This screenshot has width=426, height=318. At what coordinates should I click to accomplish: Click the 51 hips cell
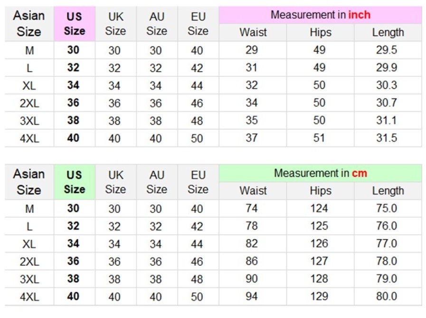(x=319, y=138)
